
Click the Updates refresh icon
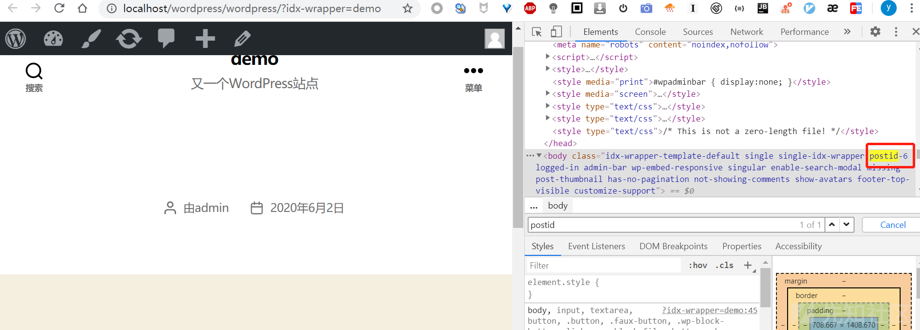(129, 39)
